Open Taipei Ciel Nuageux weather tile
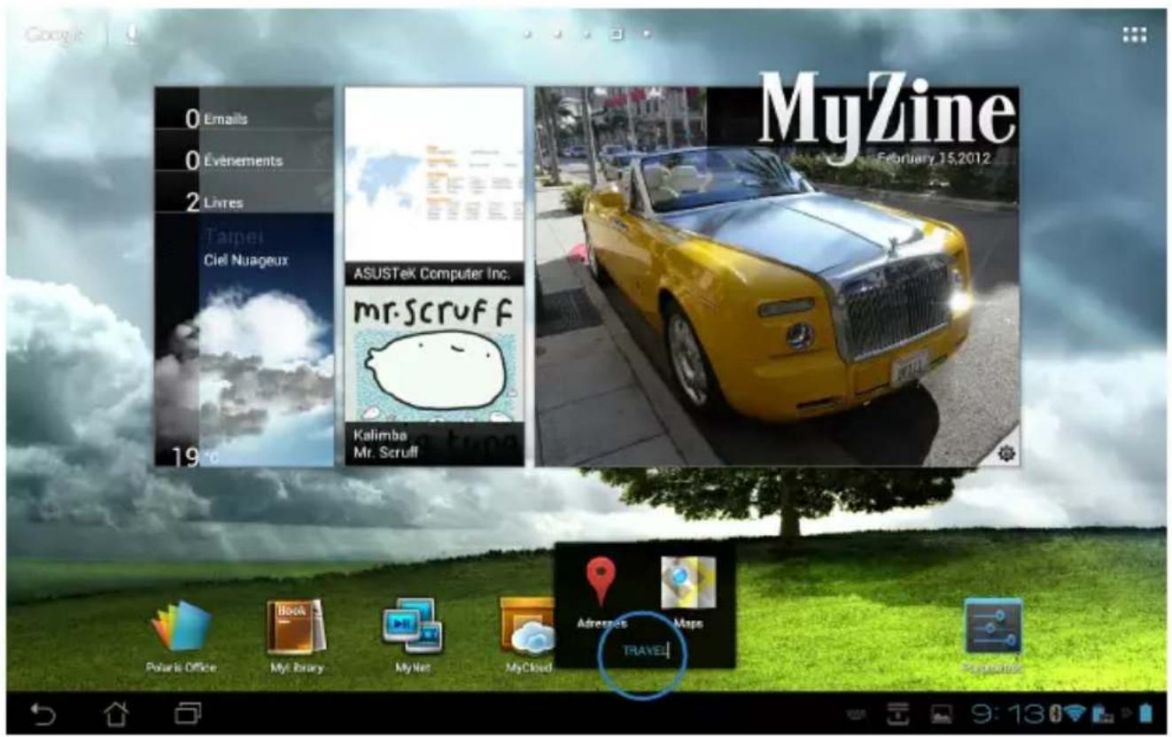Screen dimensions: 1172x737 coord(244,340)
